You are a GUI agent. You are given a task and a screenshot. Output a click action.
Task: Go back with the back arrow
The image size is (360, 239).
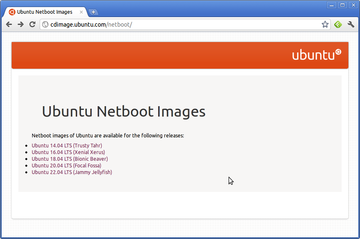tap(9, 24)
